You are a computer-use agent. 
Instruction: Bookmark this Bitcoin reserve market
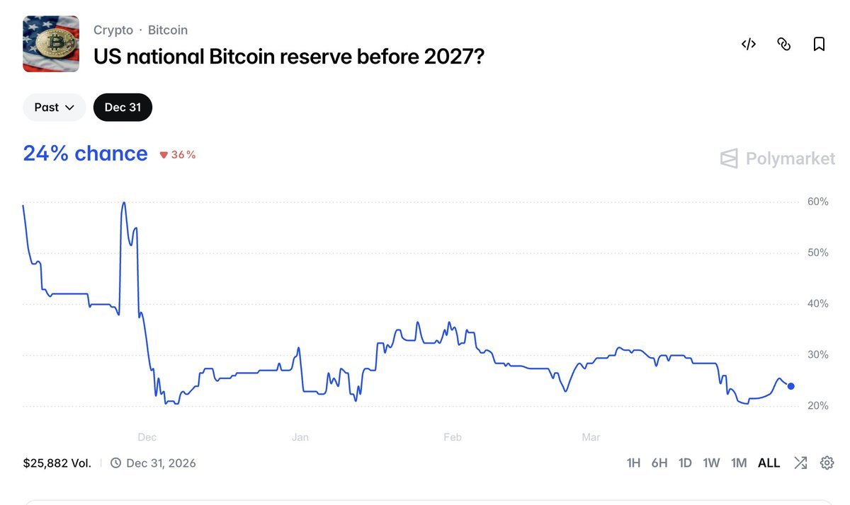click(x=819, y=44)
